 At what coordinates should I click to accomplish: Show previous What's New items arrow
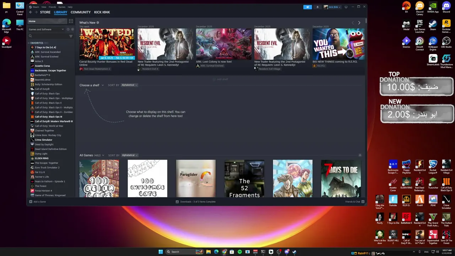click(353, 23)
